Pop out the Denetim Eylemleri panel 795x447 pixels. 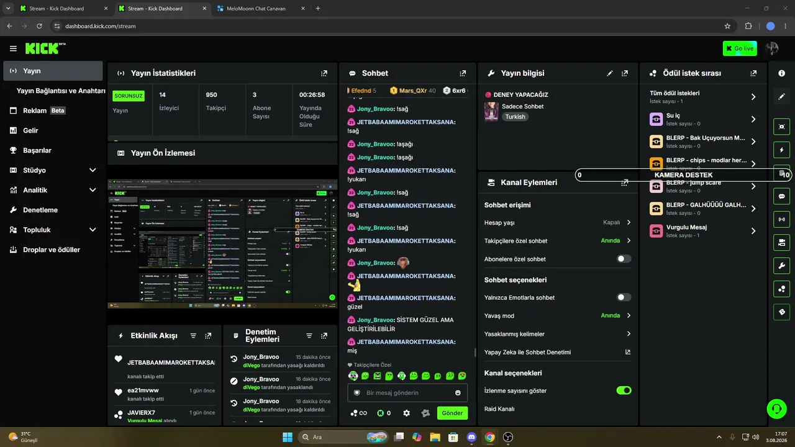[x=324, y=336]
